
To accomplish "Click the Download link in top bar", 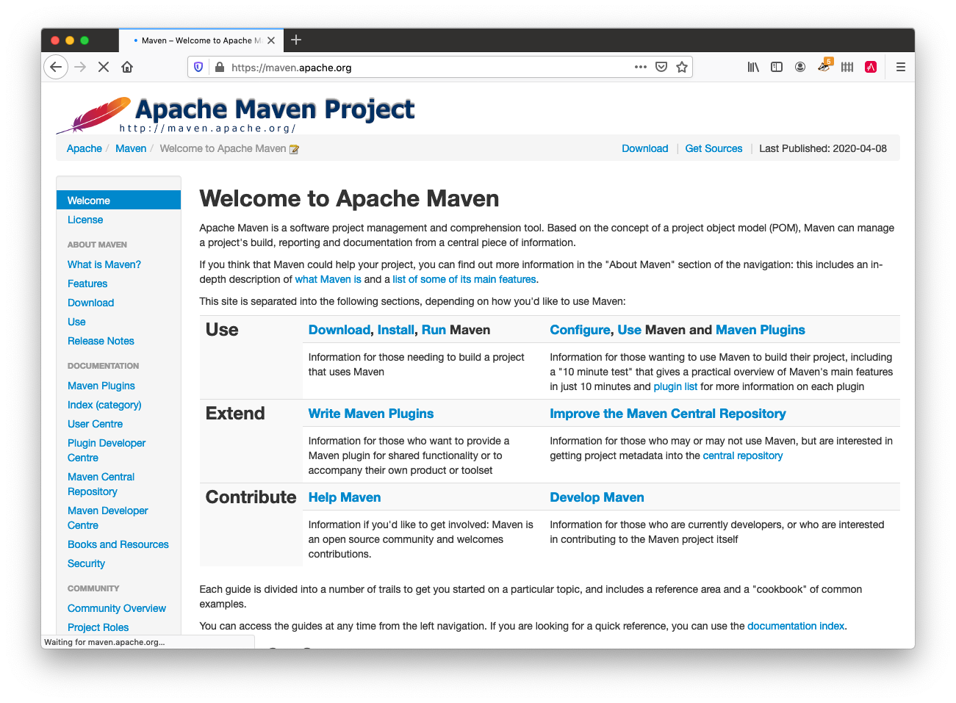I will pos(645,148).
